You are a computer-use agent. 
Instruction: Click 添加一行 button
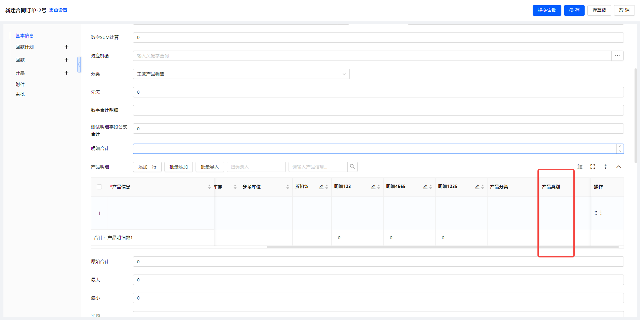click(x=147, y=167)
